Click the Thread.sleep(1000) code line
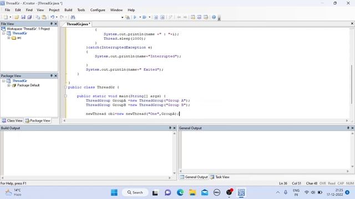 click(124, 39)
